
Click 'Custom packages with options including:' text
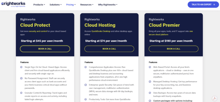[x=173, y=101]
